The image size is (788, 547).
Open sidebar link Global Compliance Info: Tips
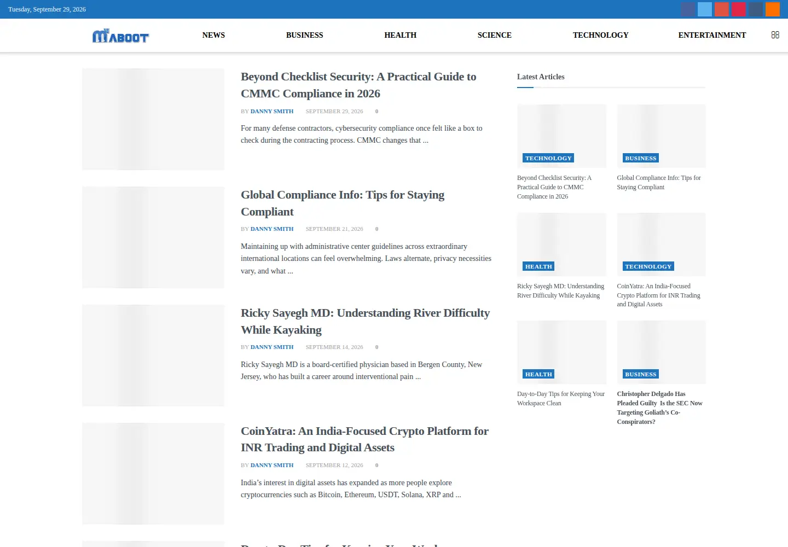click(x=659, y=182)
